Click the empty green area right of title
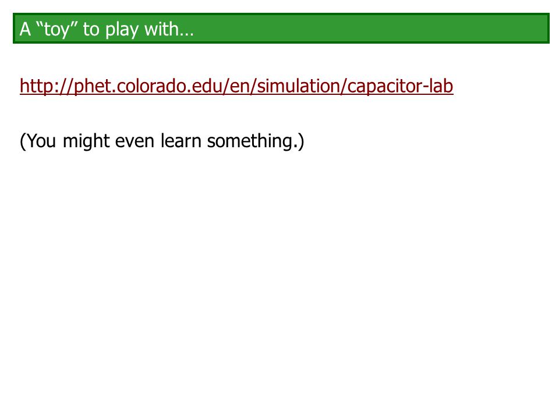This screenshot has height=419, width=559. pyautogui.click(x=371, y=28)
